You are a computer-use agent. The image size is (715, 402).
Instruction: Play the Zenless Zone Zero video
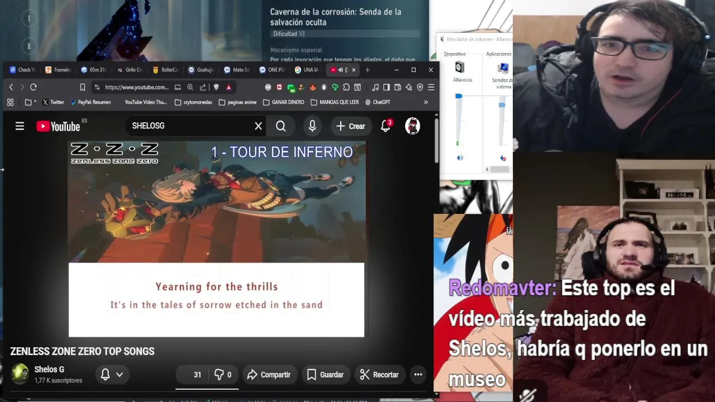(217, 239)
